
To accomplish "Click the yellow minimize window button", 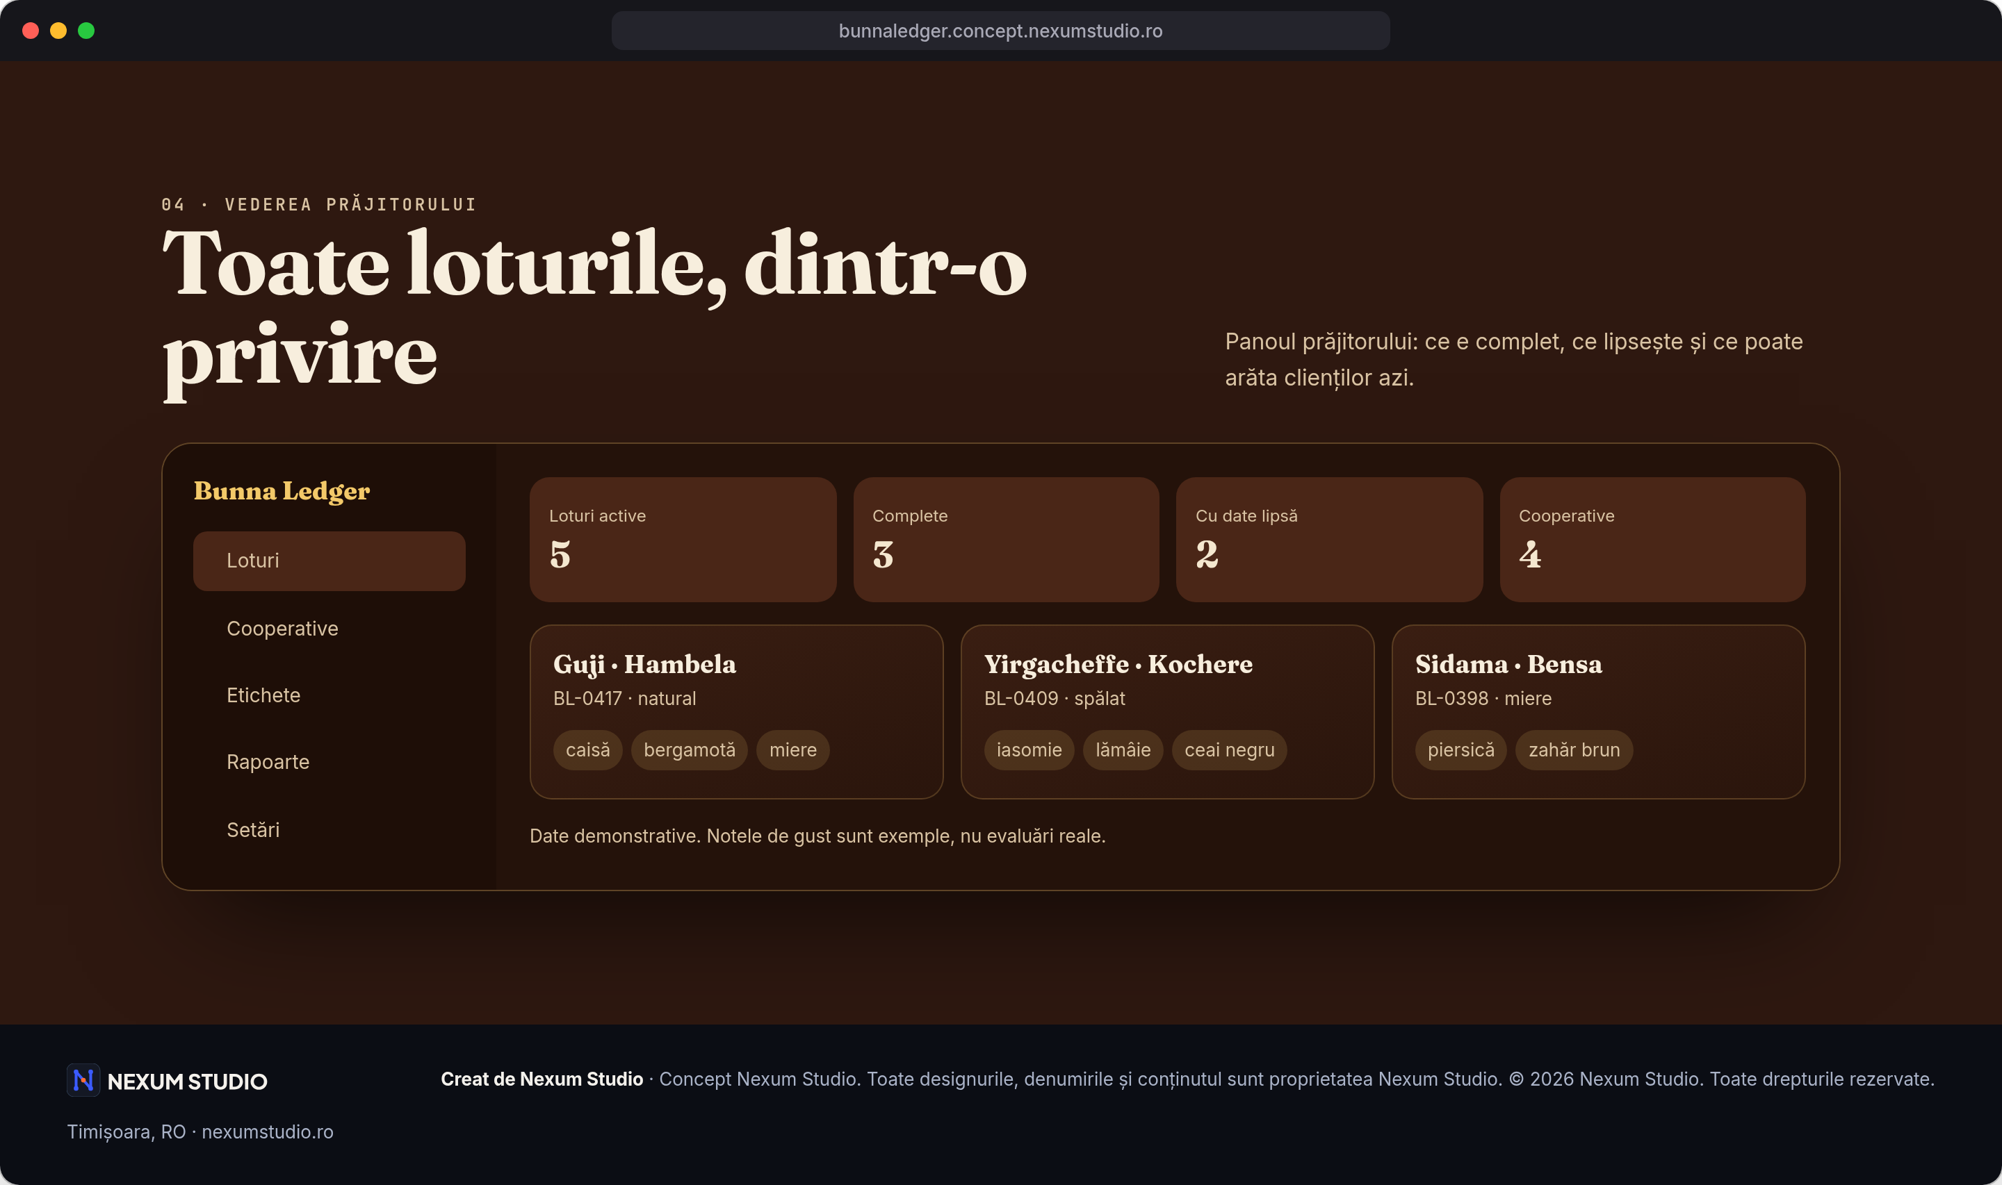I will (x=58, y=31).
